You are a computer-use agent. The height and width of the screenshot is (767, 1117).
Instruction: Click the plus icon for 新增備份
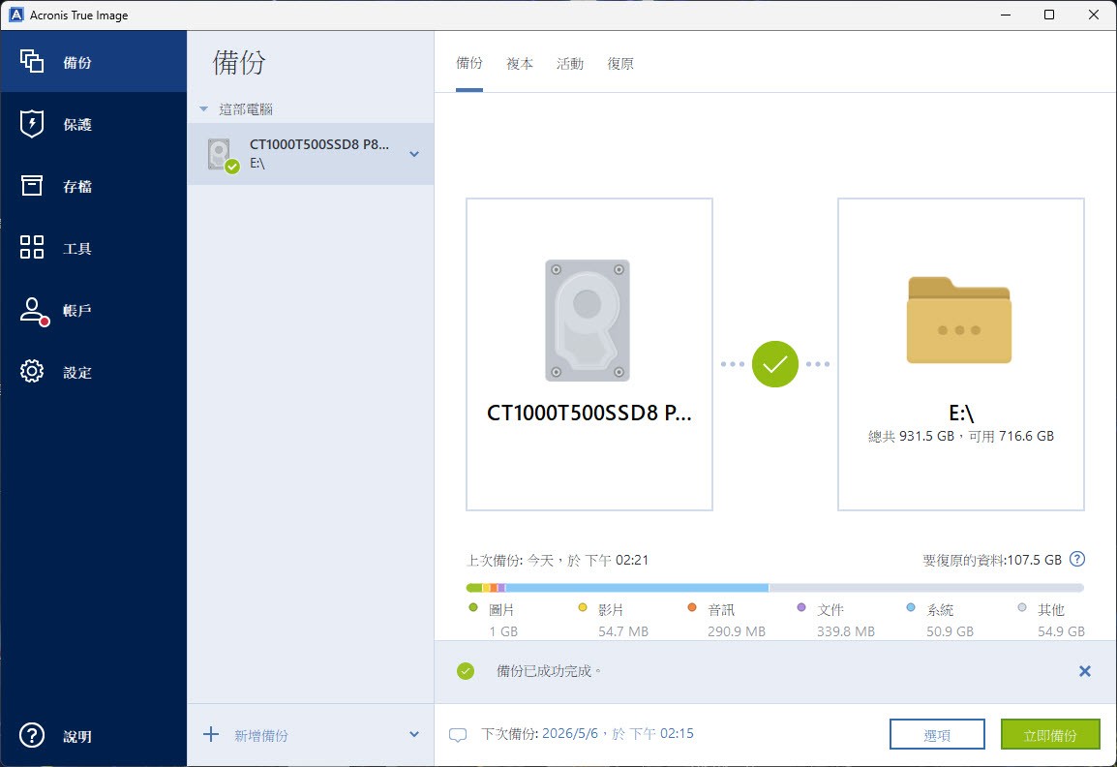point(211,734)
